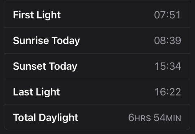Click the HRS unit in Total Daylight

[143, 118]
